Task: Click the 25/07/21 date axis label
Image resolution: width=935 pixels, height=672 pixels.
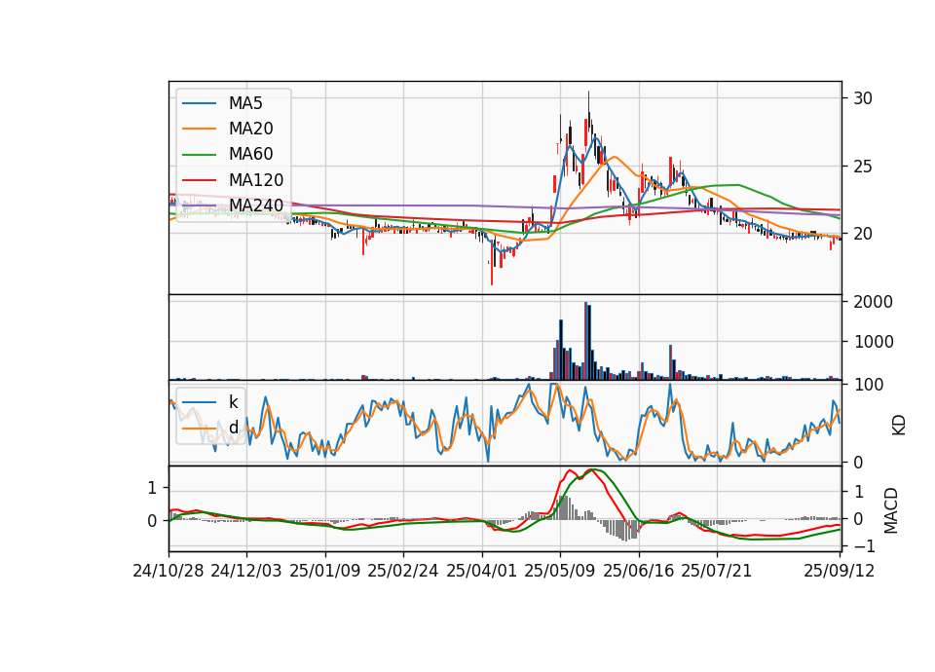Action: pyautogui.click(x=716, y=571)
